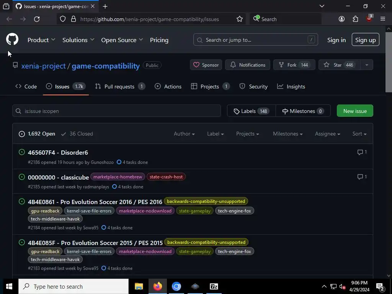Star the repository
Image resolution: width=392 pixels, height=294 pixels.
(340, 65)
